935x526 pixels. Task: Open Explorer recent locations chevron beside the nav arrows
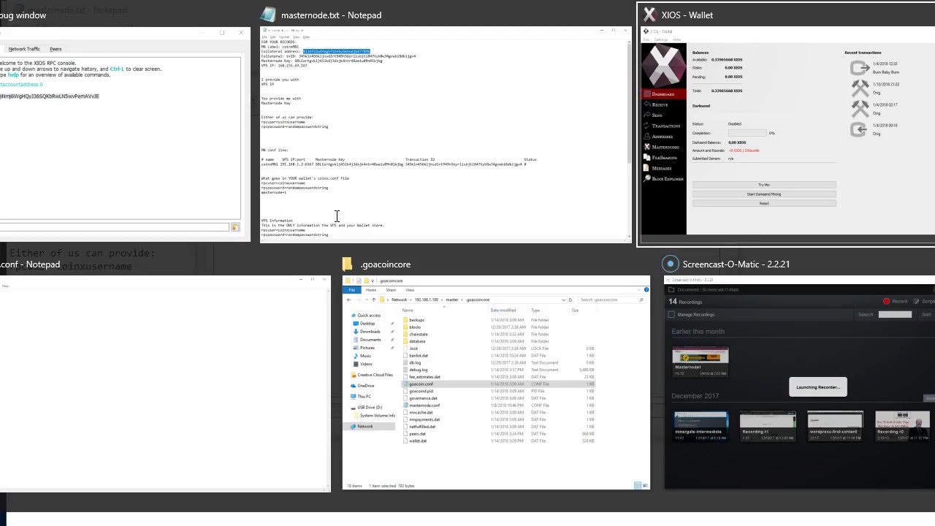pyautogui.click(x=366, y=300)
